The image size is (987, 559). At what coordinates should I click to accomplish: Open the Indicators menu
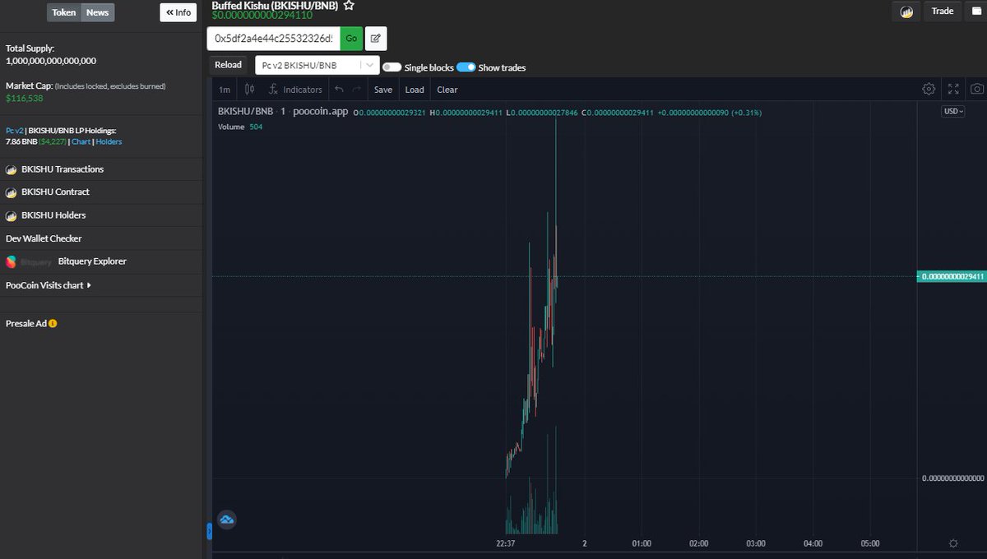pos(295,90)
